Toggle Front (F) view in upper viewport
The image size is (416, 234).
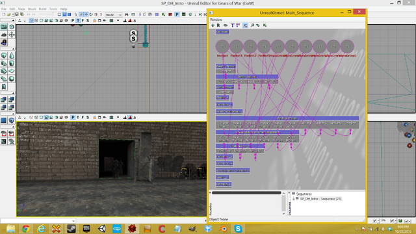(83, 20)
